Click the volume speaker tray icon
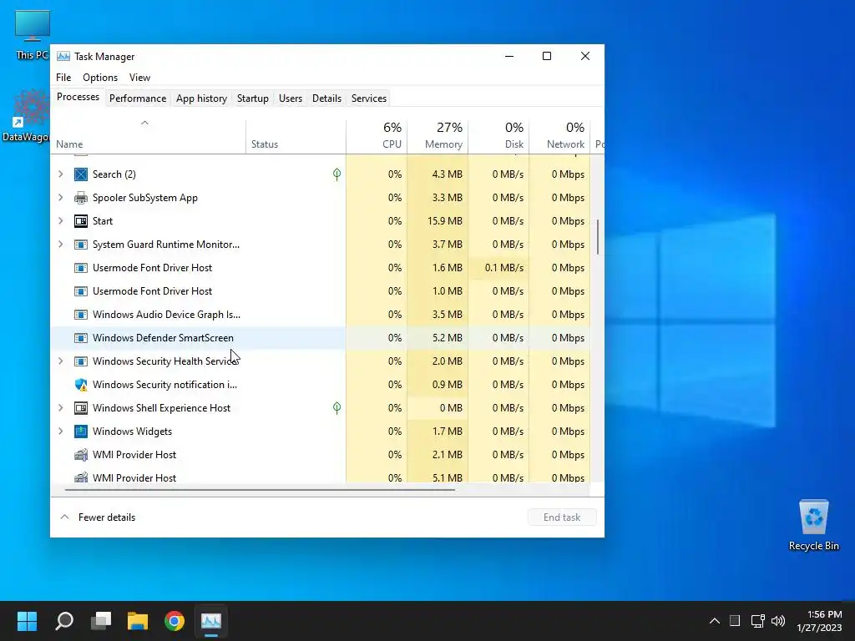855x641 pixels. pos(778,621)
